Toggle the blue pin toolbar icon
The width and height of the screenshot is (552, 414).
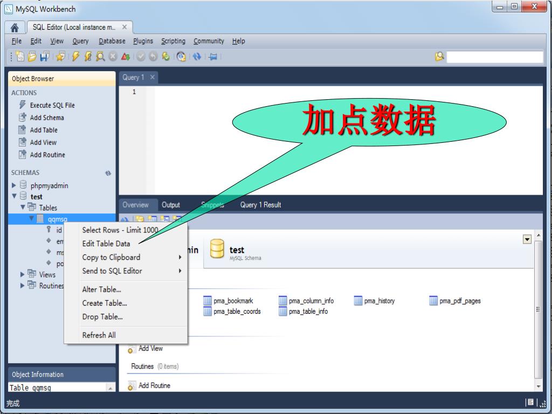[213, 56]
